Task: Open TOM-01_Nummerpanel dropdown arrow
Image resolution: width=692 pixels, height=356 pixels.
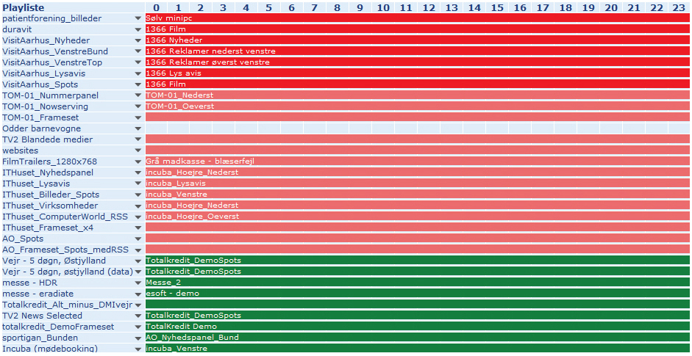Action: [x=138, y=95]
